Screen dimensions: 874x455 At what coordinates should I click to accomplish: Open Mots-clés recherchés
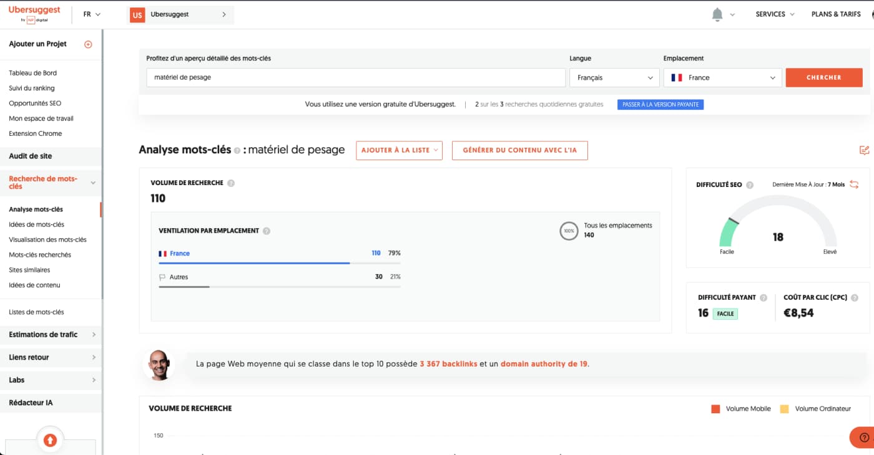[40, 255]
